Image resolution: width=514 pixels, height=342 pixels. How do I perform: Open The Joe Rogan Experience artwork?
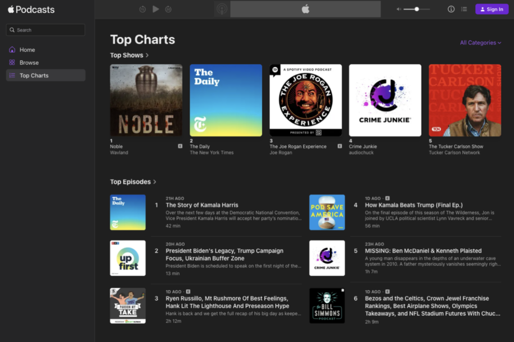tap(306, 100)
